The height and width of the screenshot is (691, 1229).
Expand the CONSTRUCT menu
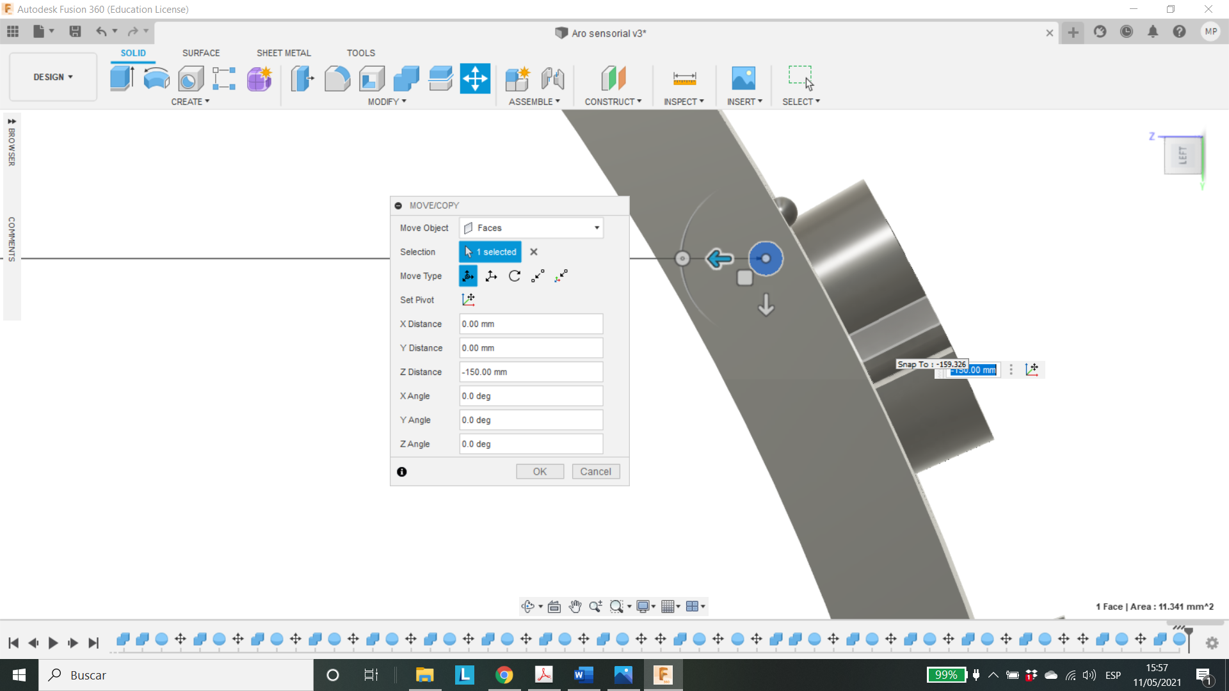click(x=613, y=102)
